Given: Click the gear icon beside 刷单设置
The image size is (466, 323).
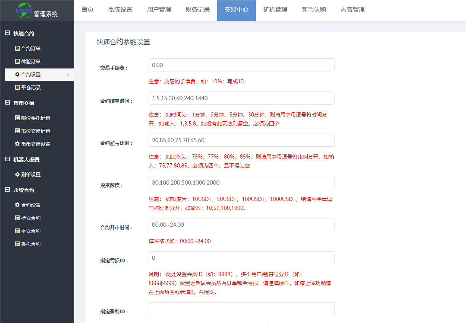Looking at the screenshot, I should tap(17, 175).
